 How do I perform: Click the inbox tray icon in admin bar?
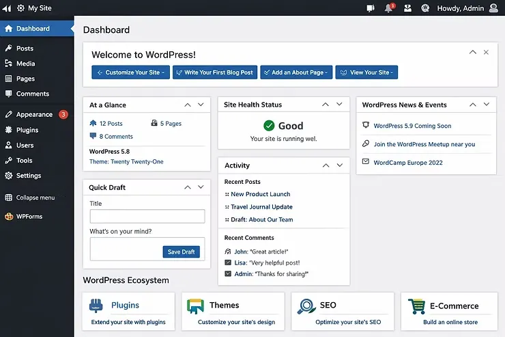pyautogui.click(x=407, y=8)
